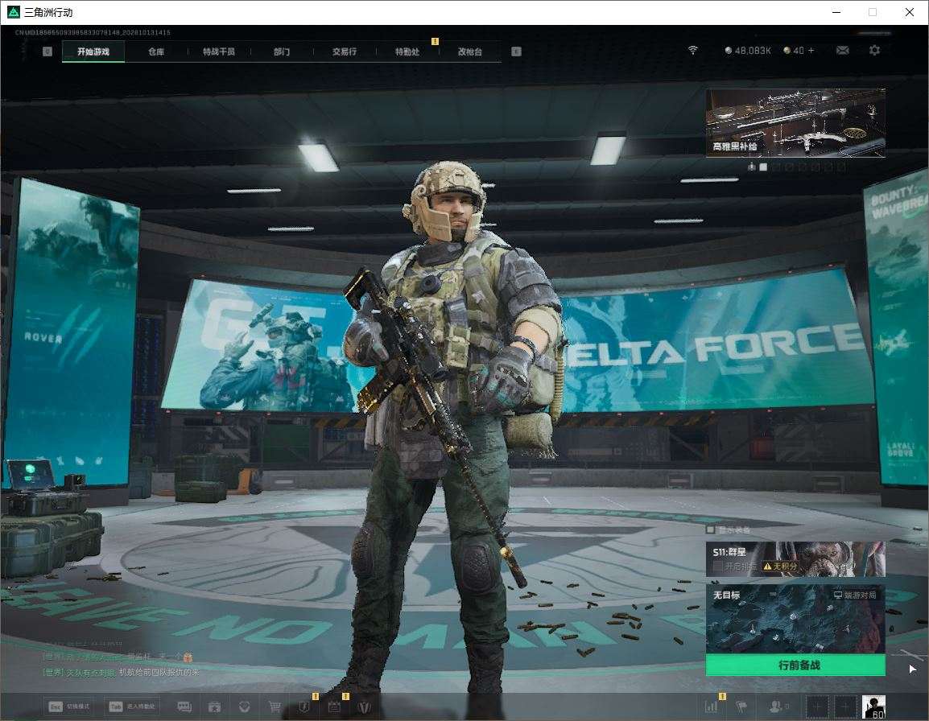The width and height of the screenshot is (929, 721).
Task: Switch to the 开始游戏 tab
Action: [x=93, y=51]
